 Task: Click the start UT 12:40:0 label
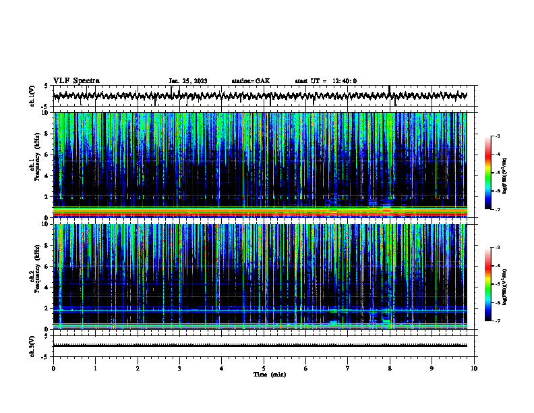[326, 81]
